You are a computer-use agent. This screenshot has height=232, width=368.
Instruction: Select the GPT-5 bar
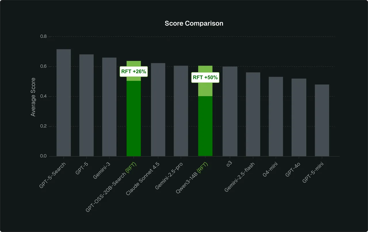click(x=87, y=105)
